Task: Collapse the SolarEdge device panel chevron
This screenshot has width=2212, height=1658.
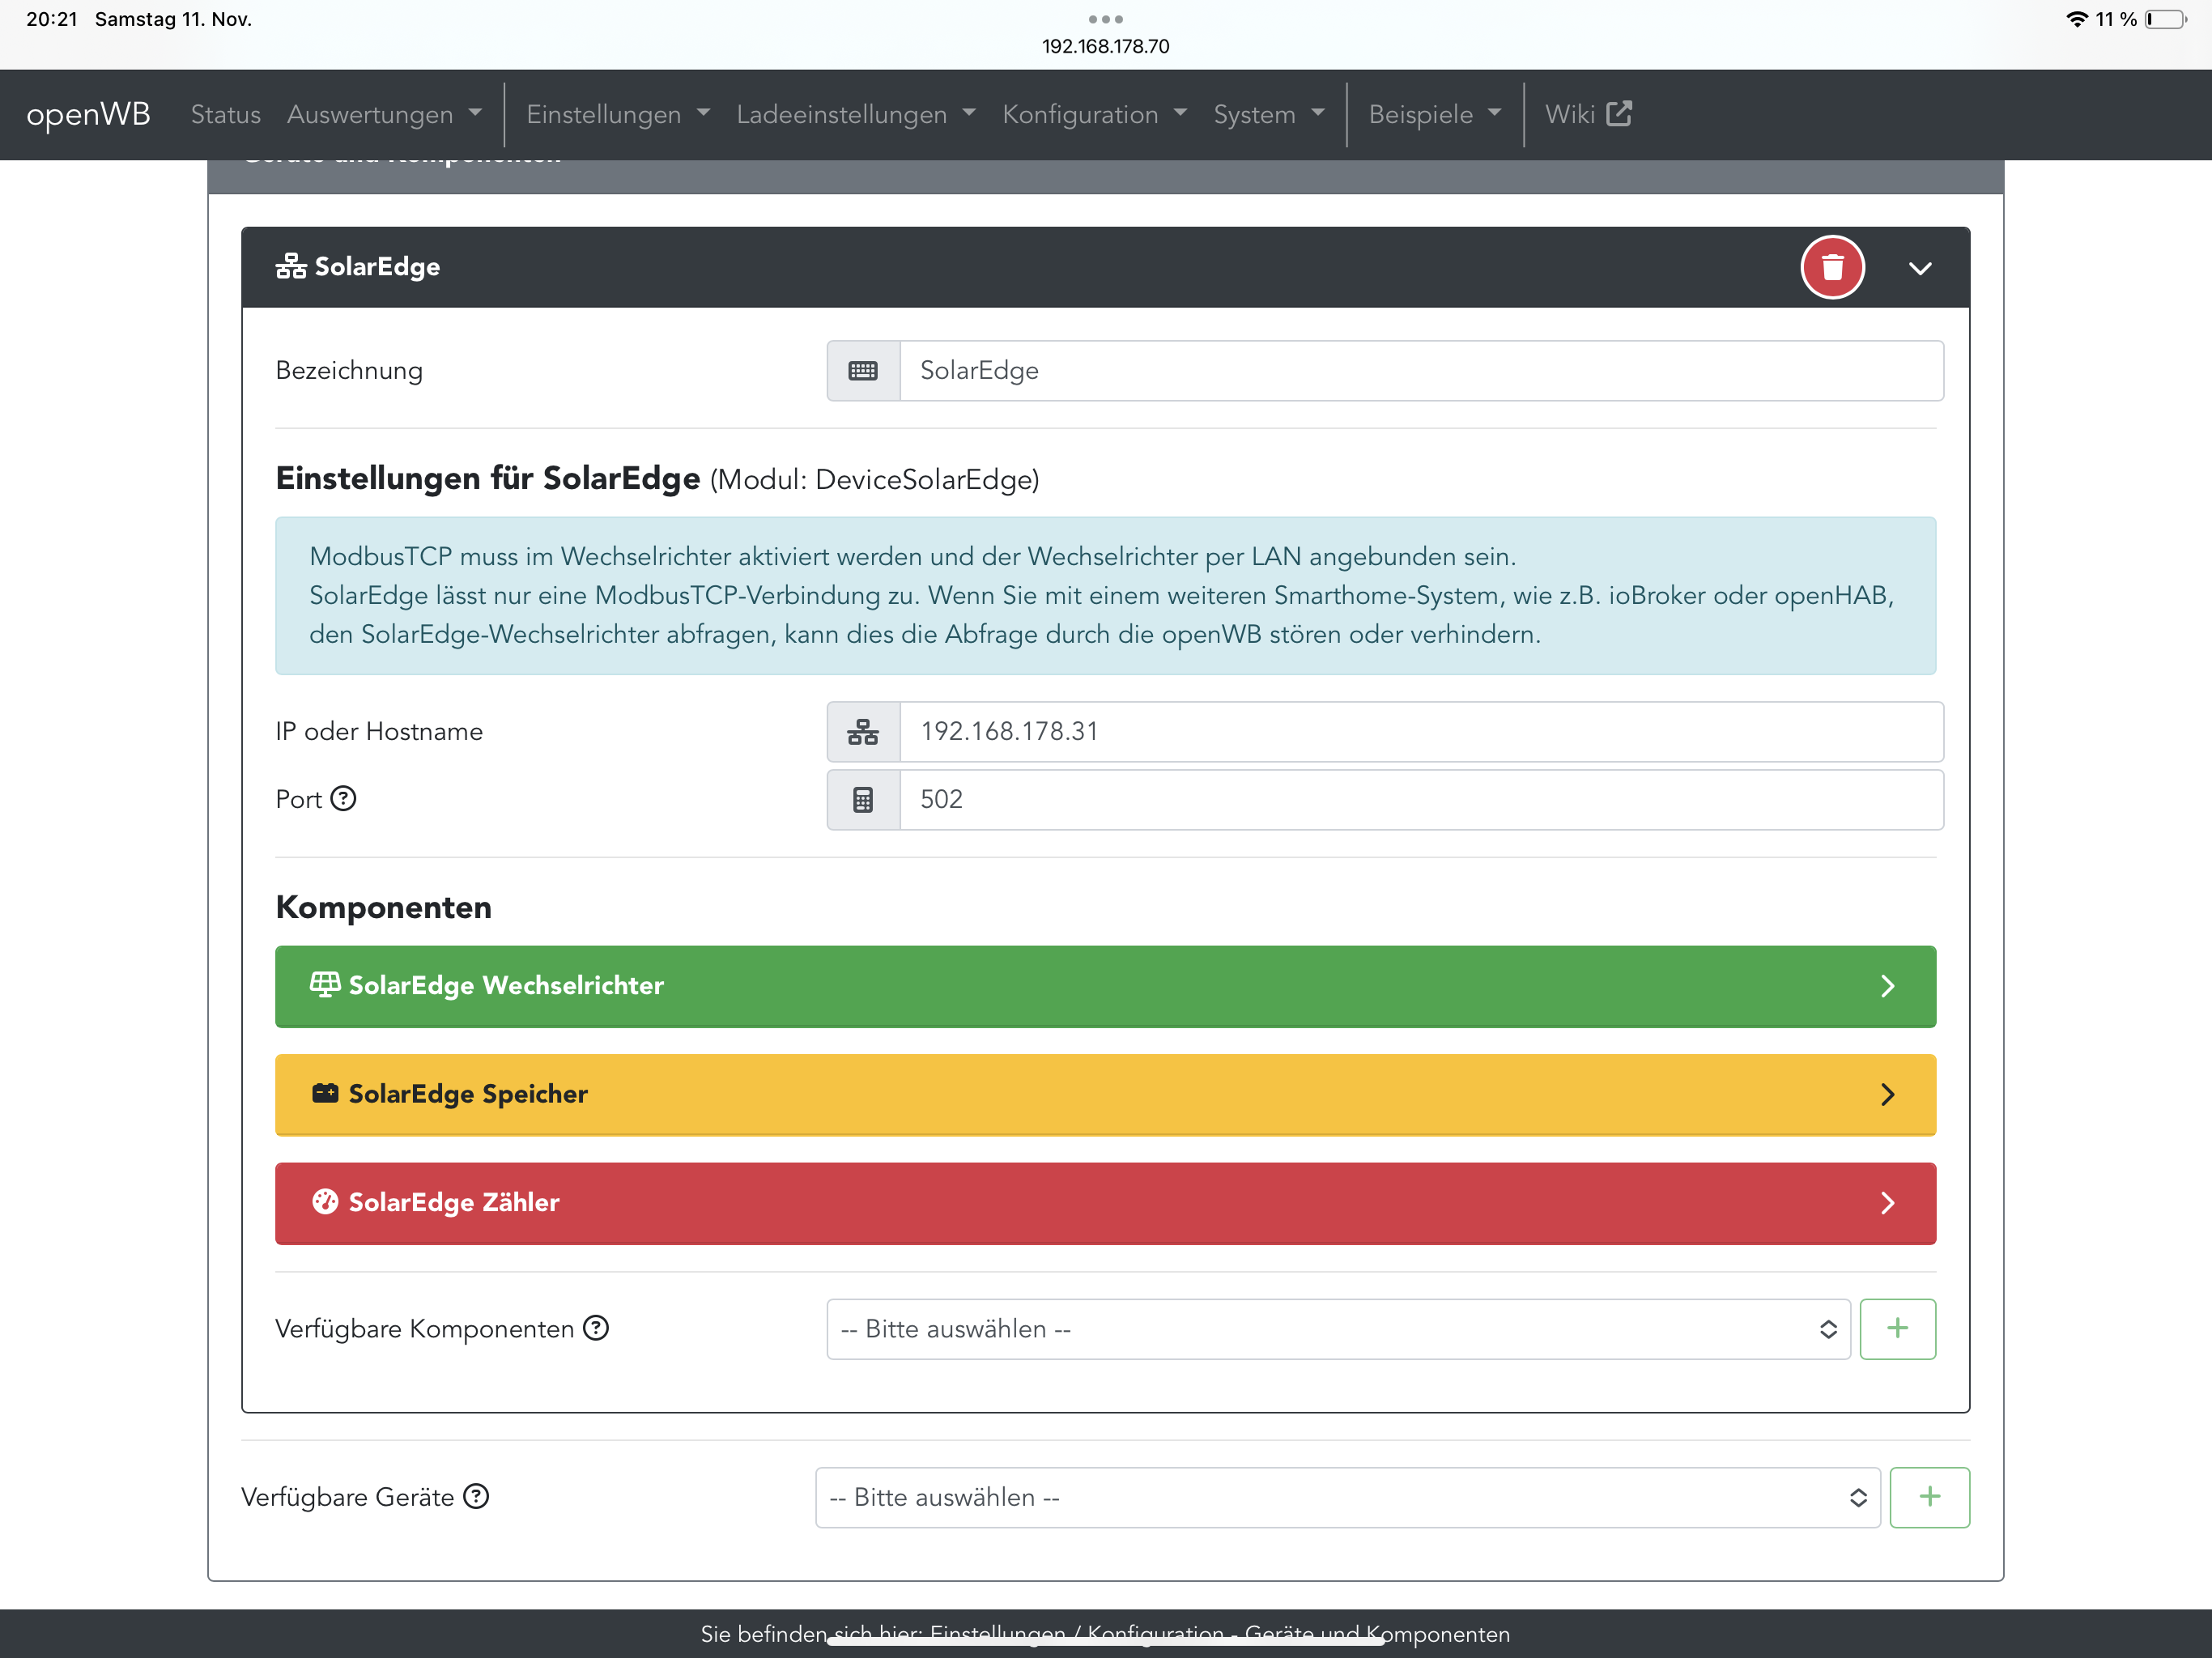Action: tap(1919, 268)
